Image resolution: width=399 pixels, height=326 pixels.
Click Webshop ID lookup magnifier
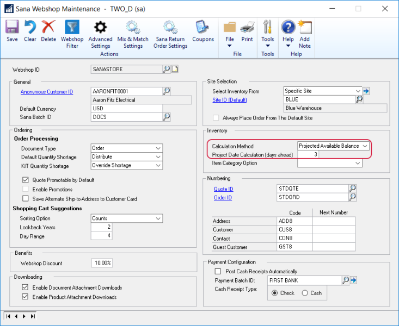(x=167, y=69)
